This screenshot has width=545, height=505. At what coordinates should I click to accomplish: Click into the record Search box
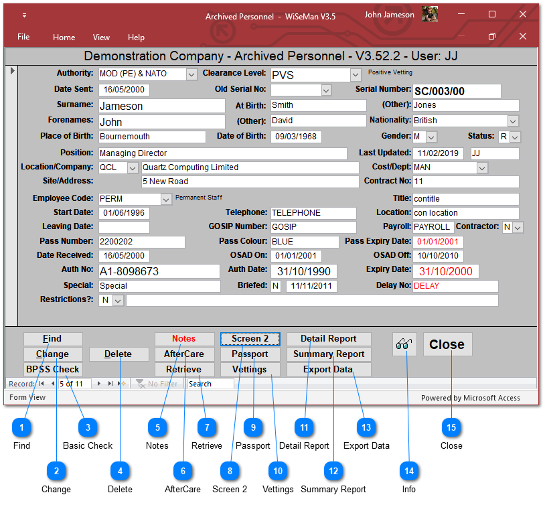[210, 384]
